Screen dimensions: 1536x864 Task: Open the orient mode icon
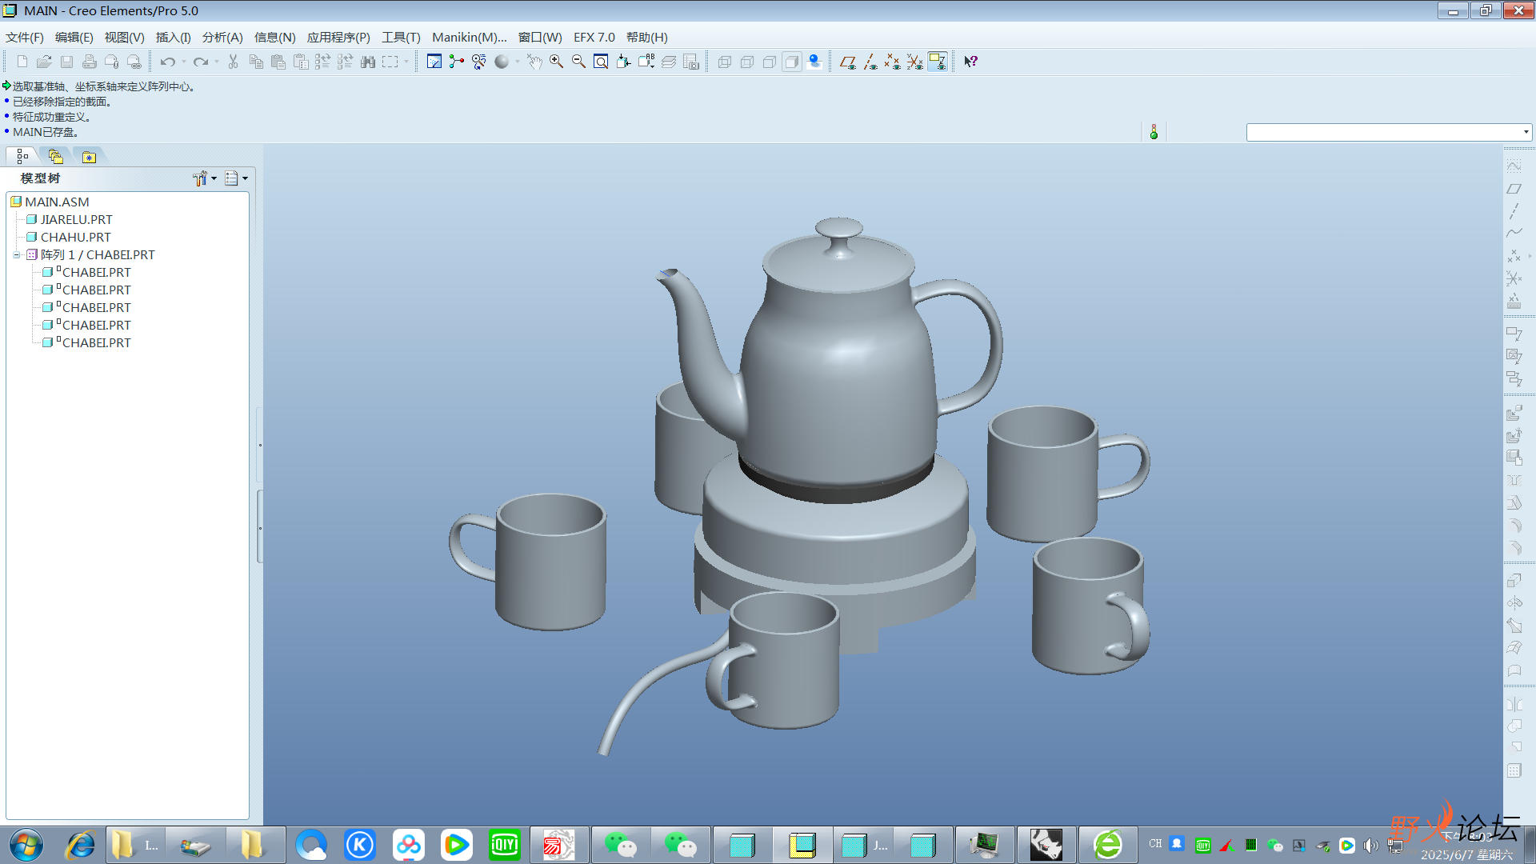click(x=479, y=62)
